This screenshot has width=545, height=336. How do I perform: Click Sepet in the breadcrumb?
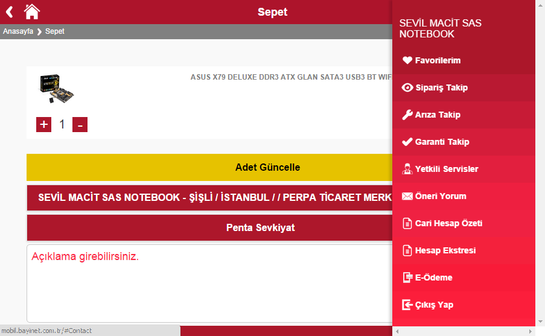tap(54, 31)
